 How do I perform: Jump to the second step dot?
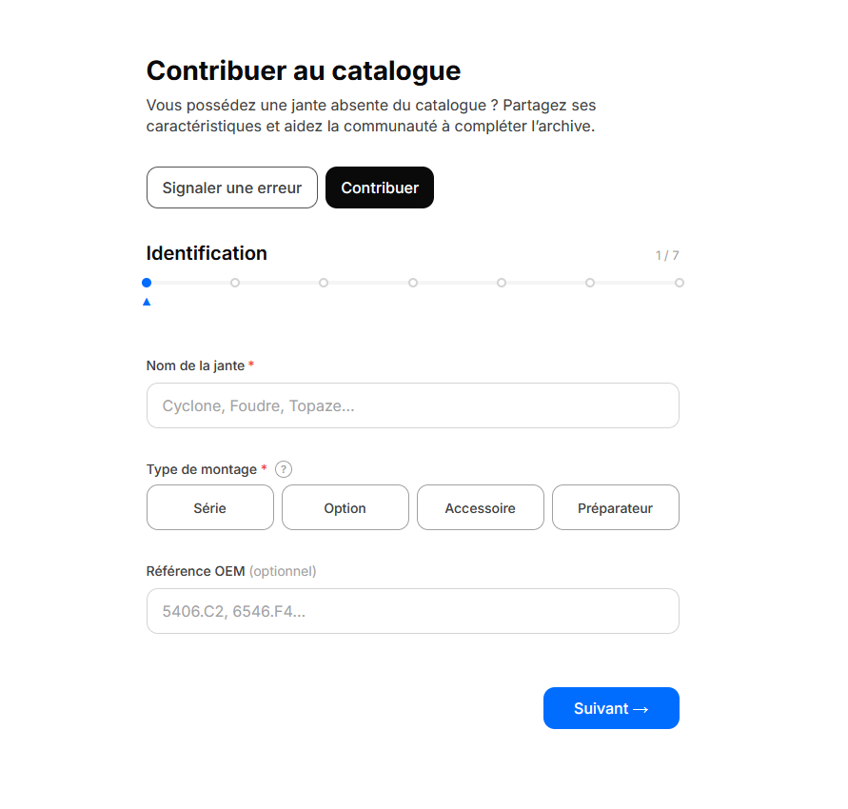[x=235, y=283]
